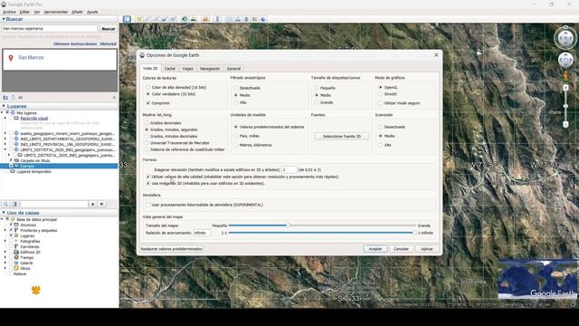
Task: Click Cancelar in the options dialog
Action: (x=401, y=249)
